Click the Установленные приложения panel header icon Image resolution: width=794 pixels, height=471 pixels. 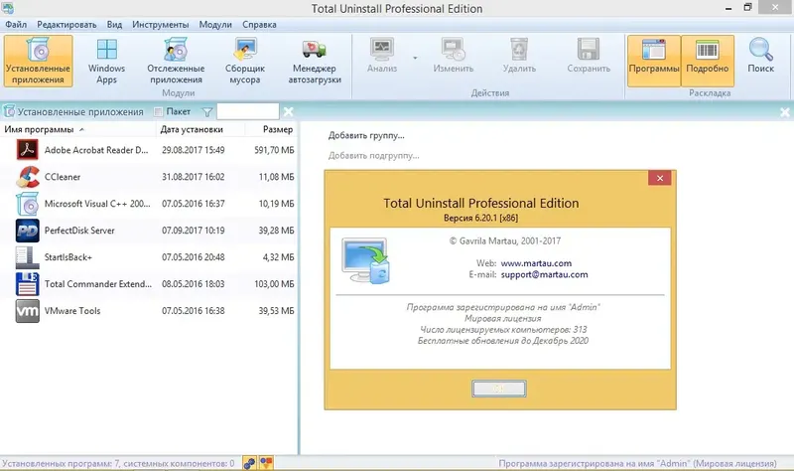[x=9, y=111]
